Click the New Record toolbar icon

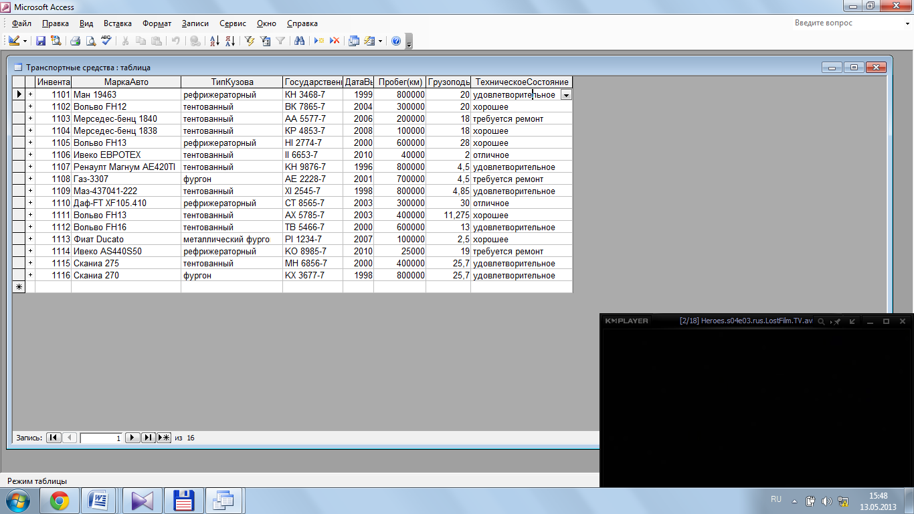pos(319,41)
